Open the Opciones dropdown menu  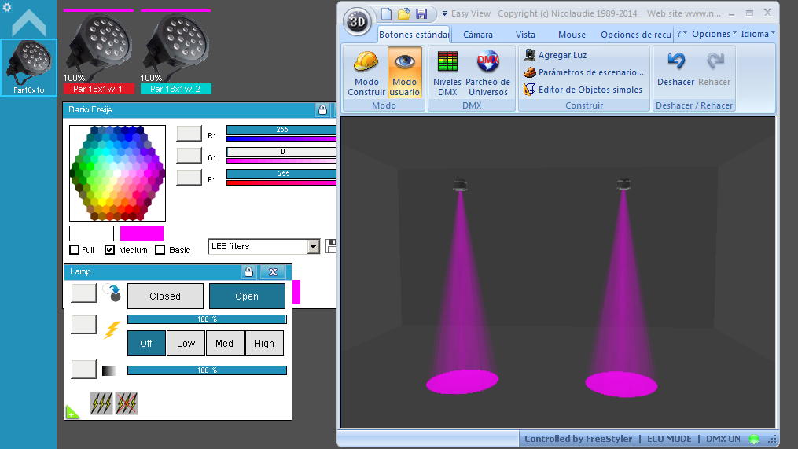(714, 34)
